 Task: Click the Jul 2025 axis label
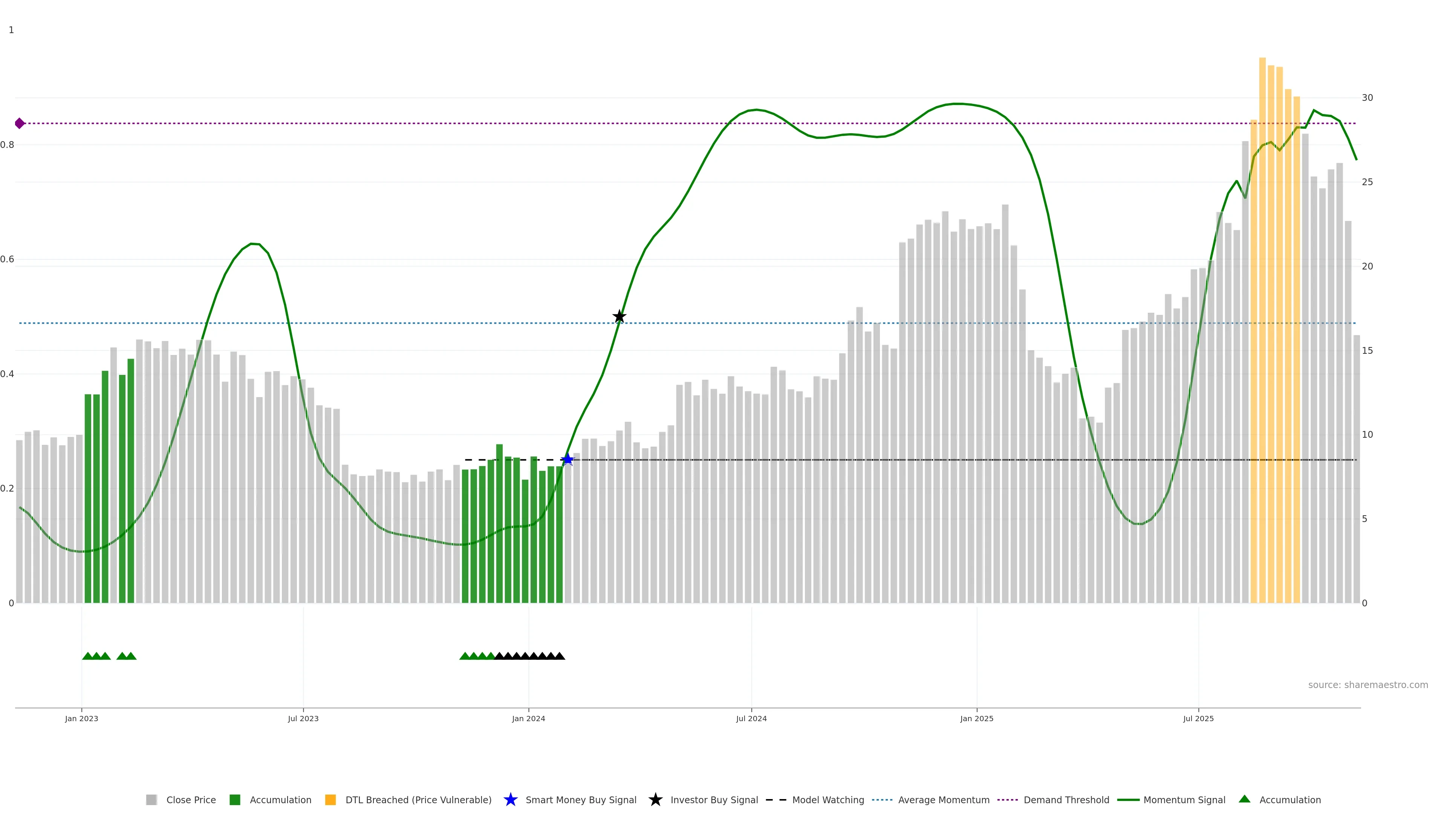coord(1198,718)
